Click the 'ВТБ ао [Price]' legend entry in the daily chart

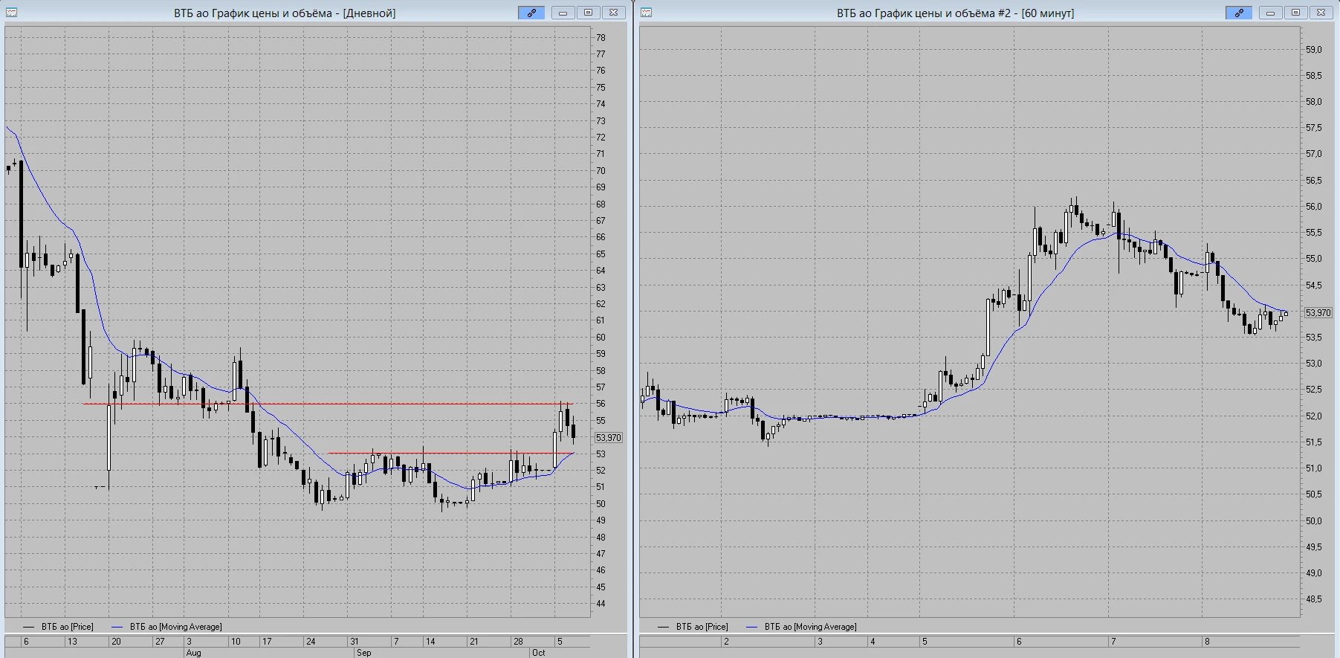coord(59,627)
